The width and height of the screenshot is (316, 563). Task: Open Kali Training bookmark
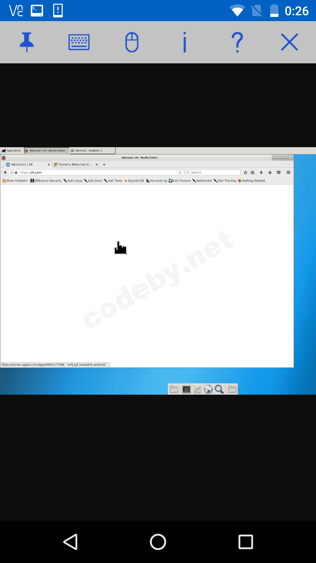tap(225, 181)
